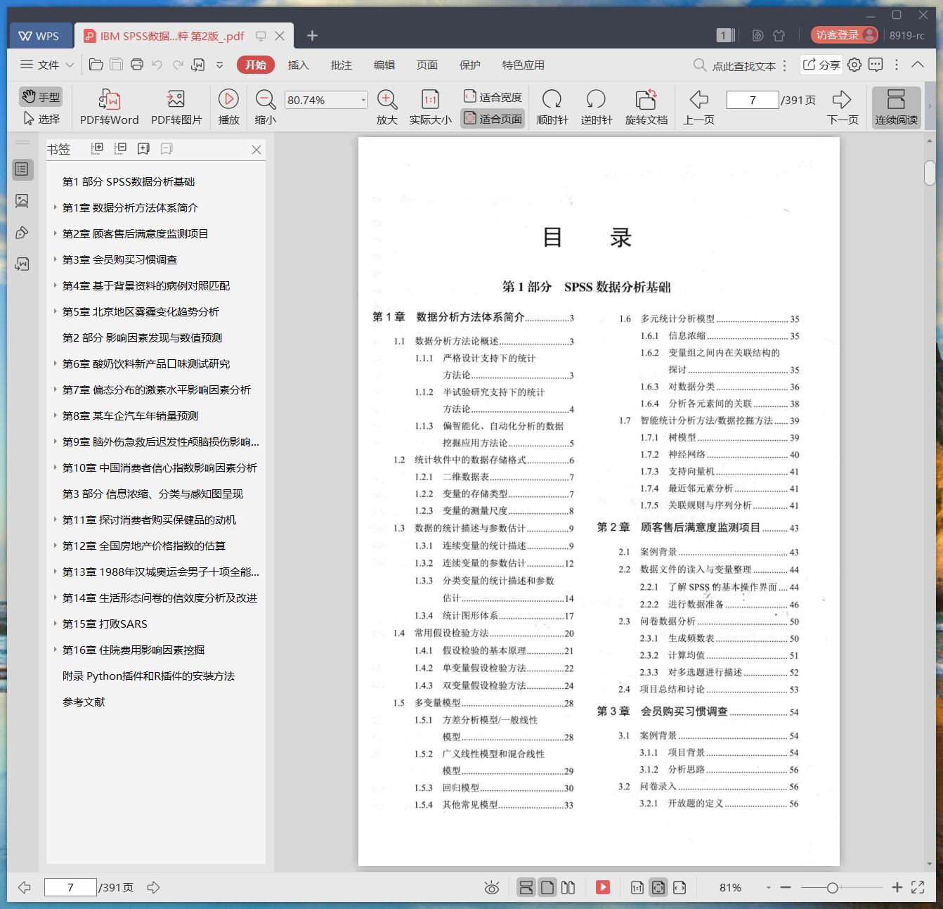The height and width of the screenshot is (909, 943).
Task: Toggle 选择 selection tool
Action: (41, 119)
